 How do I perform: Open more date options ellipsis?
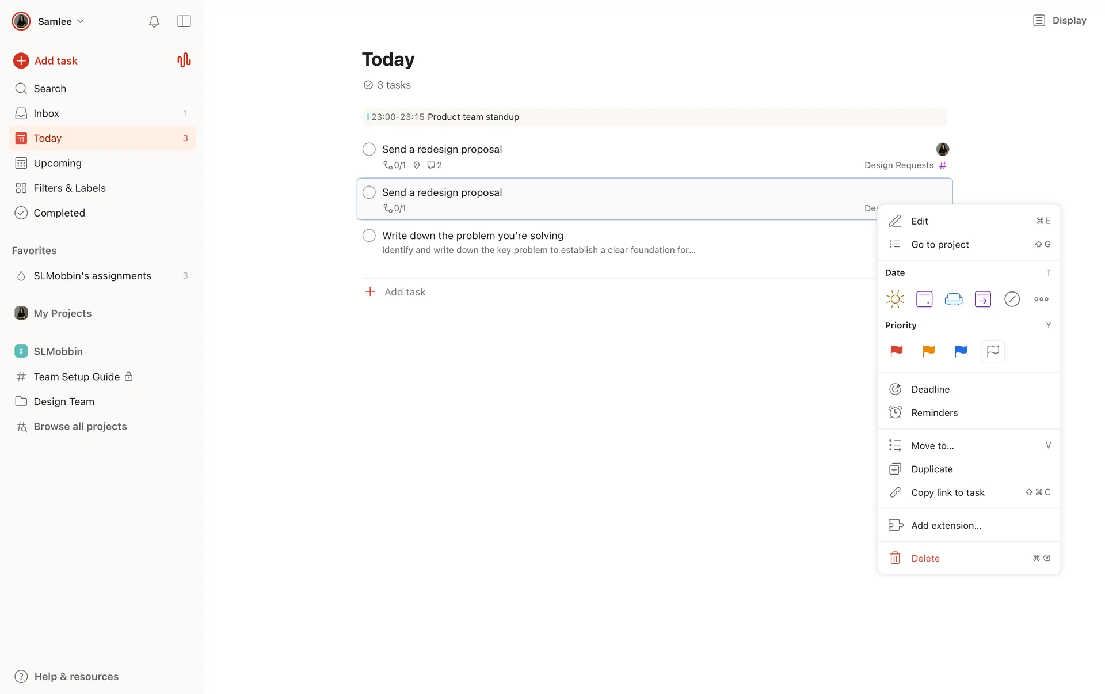click(x=1041, y=299)
